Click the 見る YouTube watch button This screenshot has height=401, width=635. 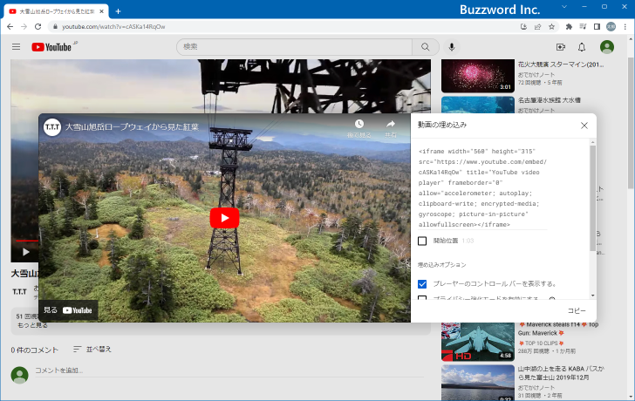point(68,310)
